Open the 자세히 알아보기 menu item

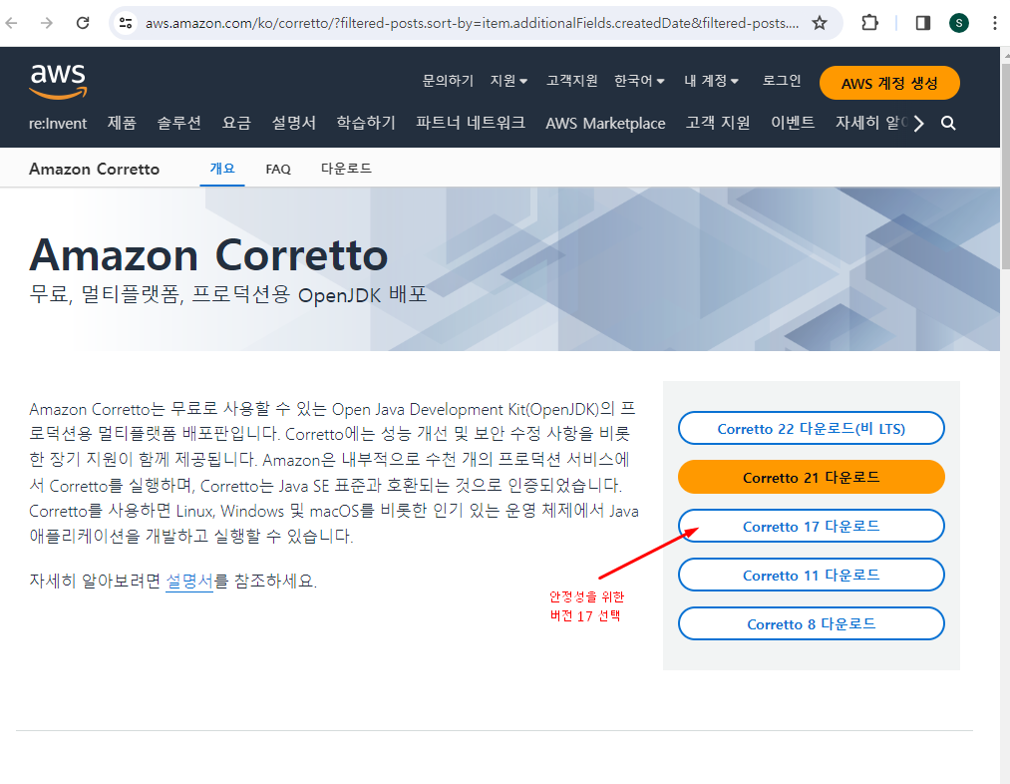coord(871,123)
